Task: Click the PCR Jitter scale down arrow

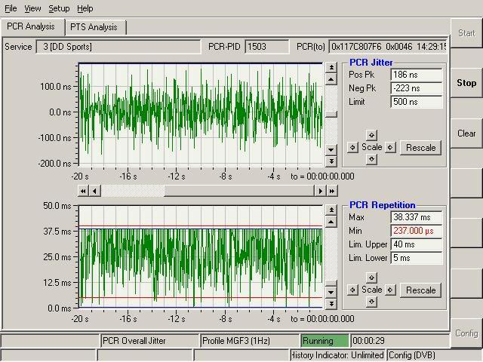Action: (371, 159)
